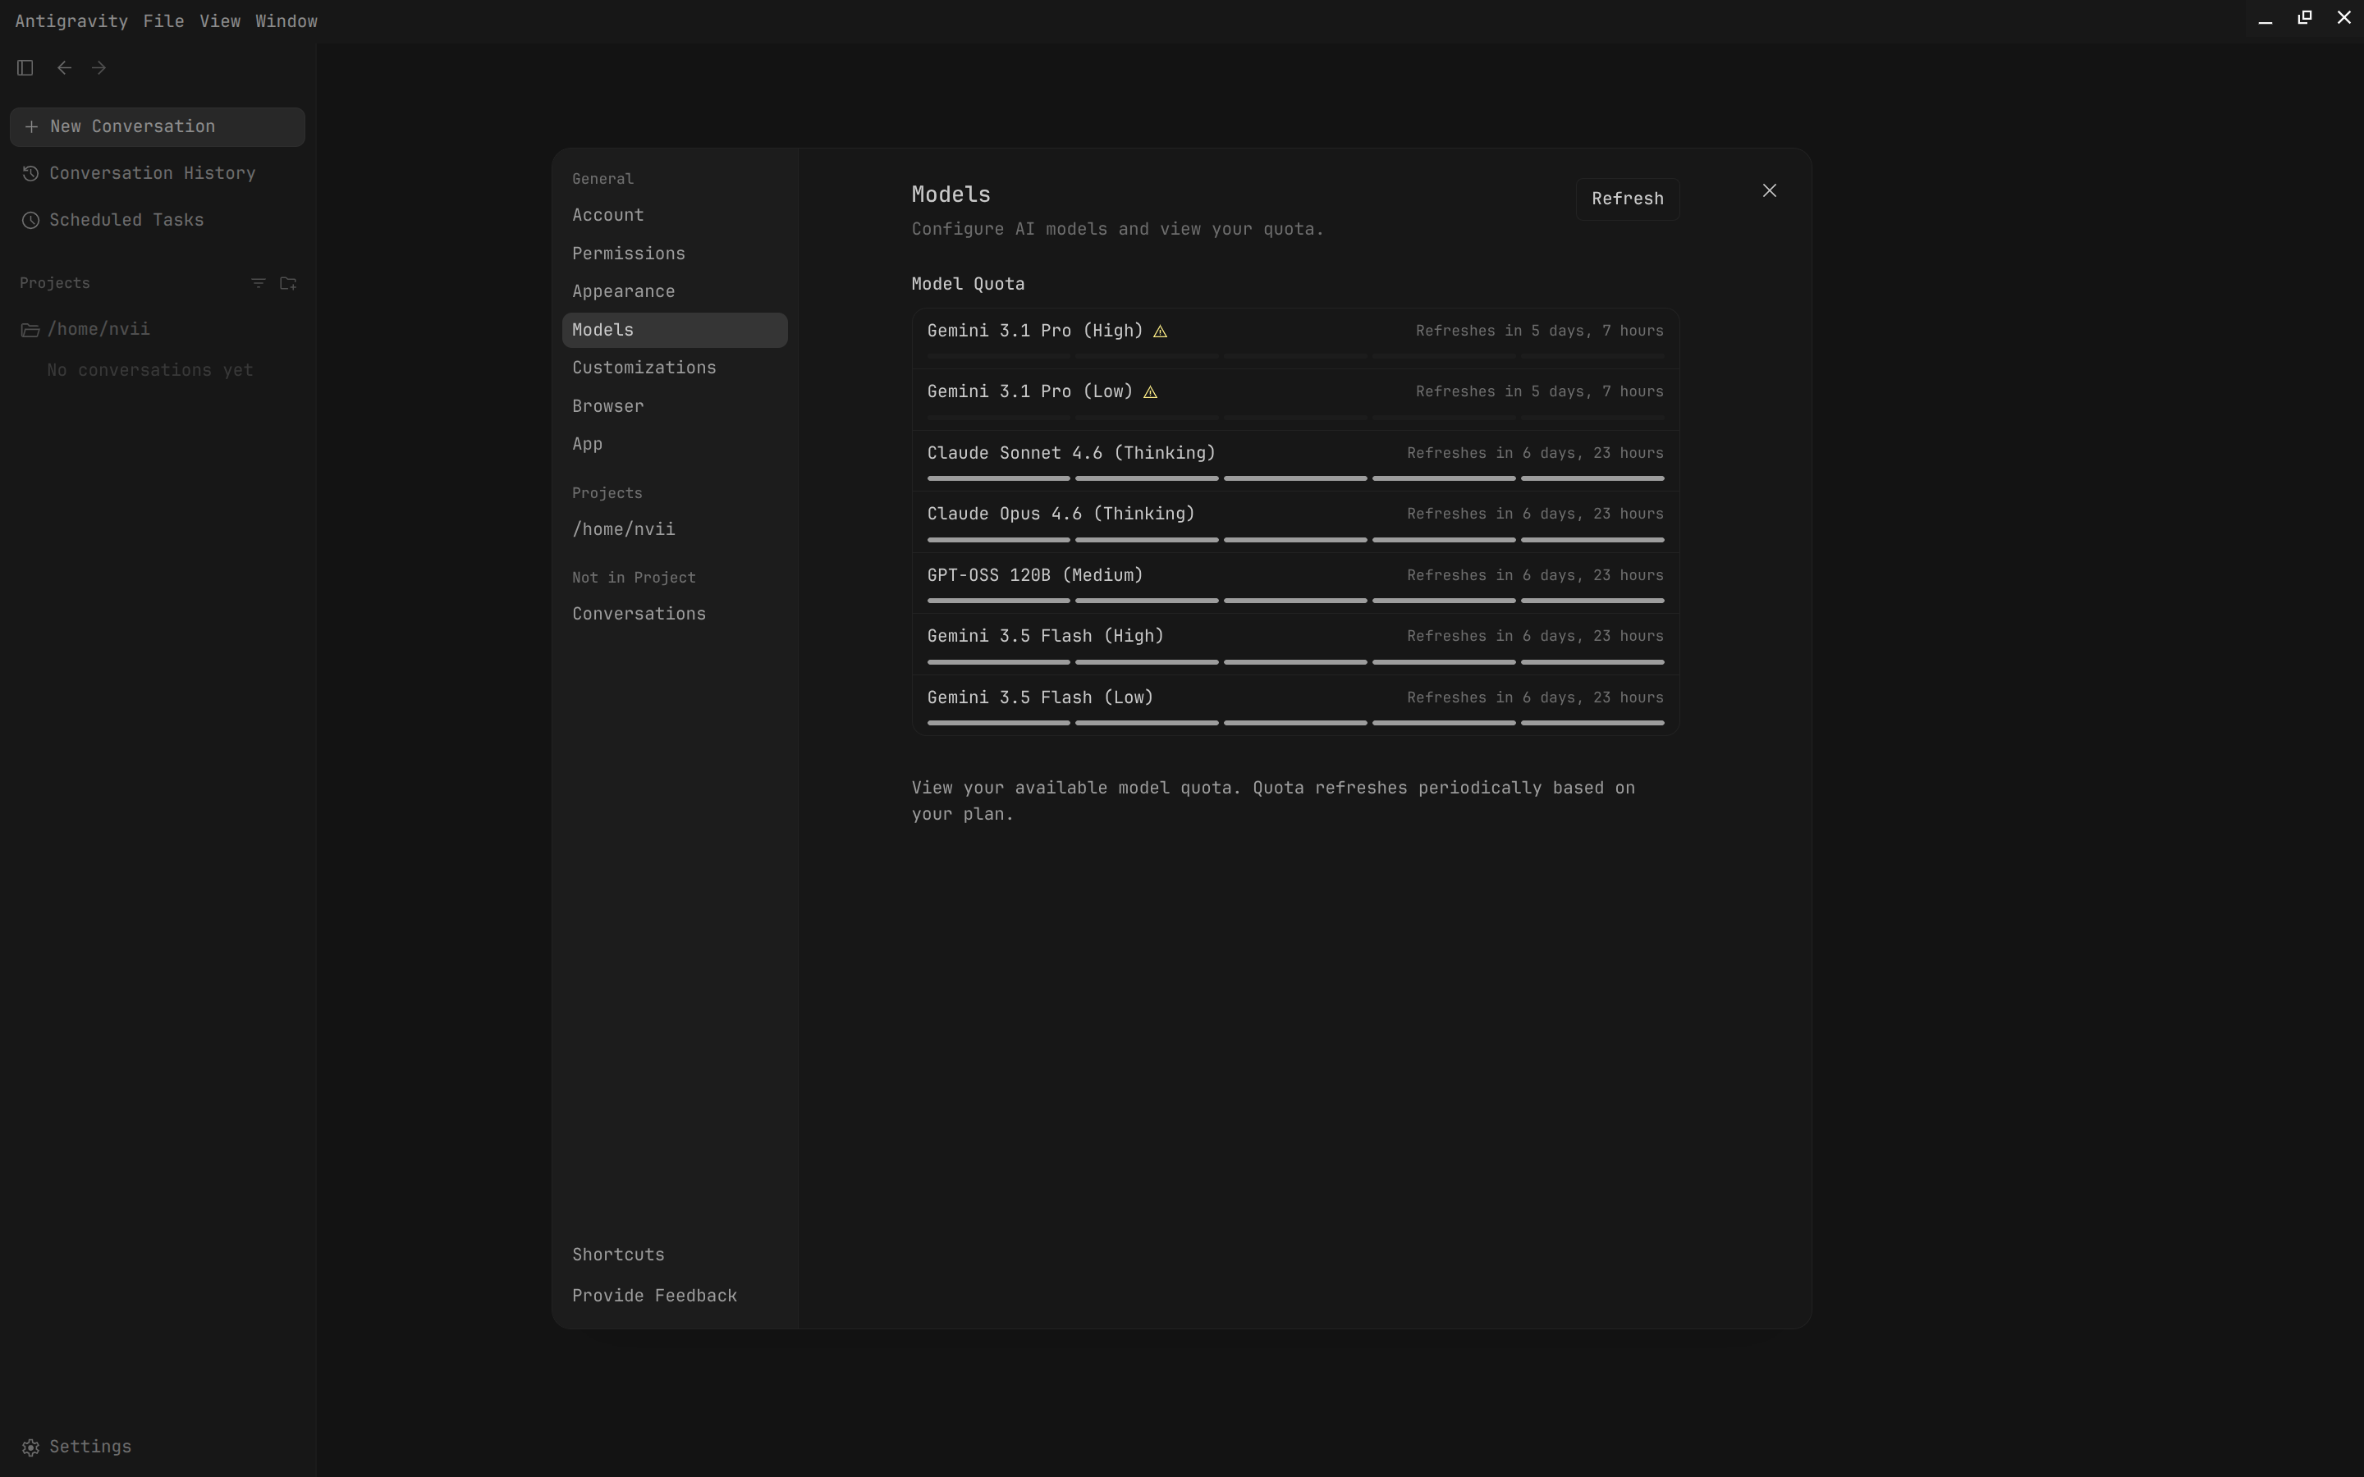
Task: Click the Gemini 3.1 Pro (Low) model name
Action: (1029, 391)
